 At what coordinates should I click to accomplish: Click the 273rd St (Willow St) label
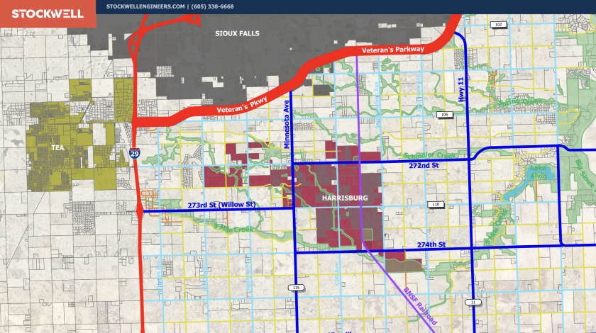point(221,205)
